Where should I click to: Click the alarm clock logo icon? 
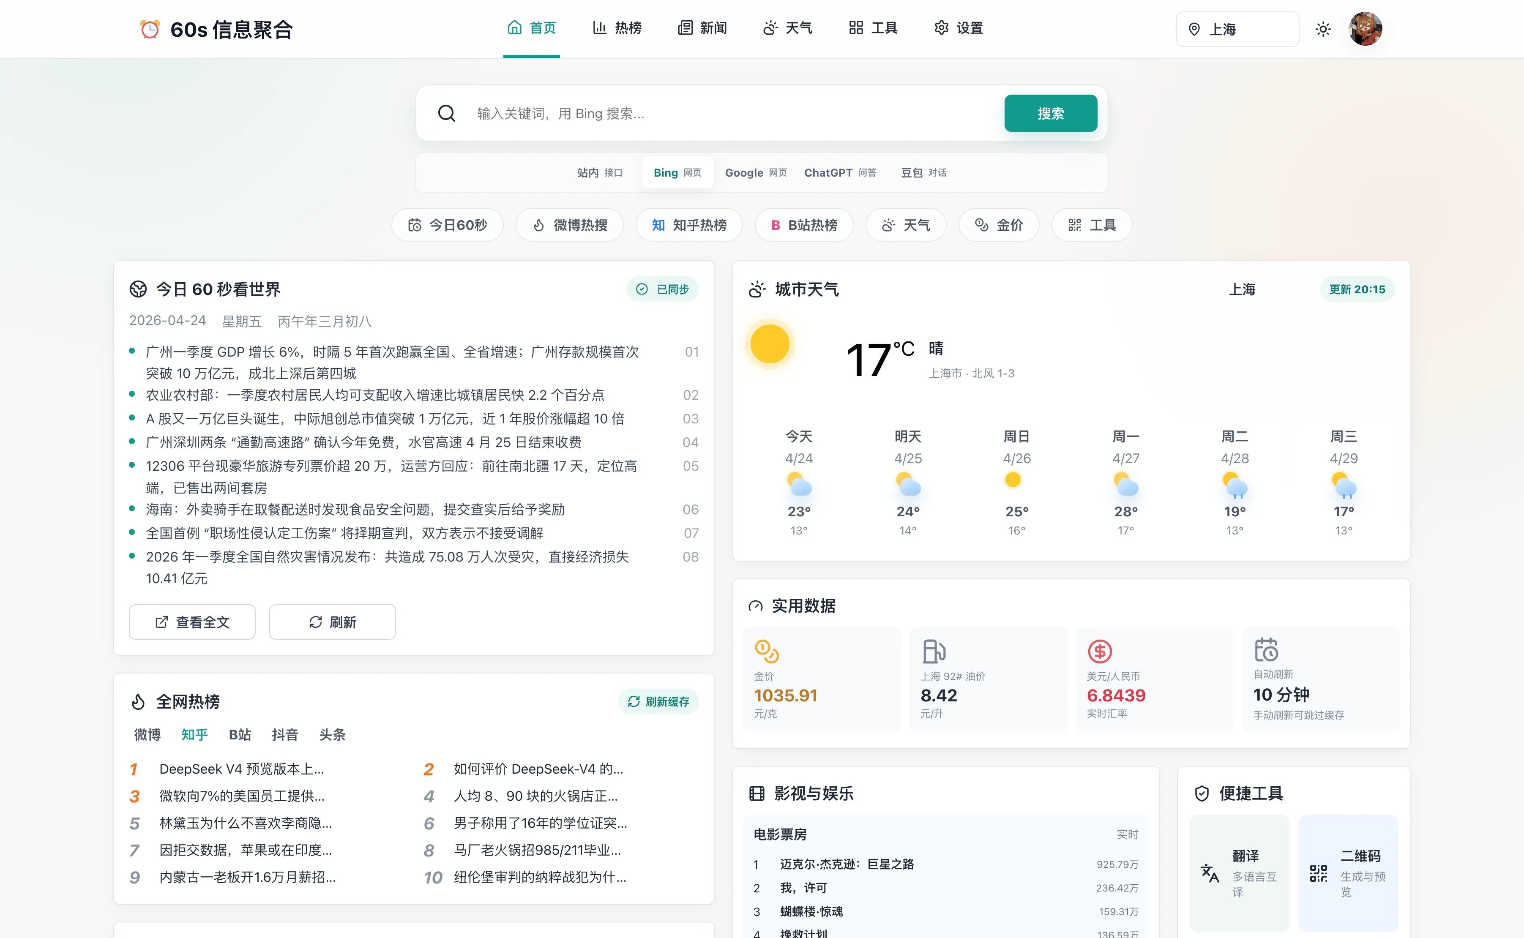click(150, 29)
